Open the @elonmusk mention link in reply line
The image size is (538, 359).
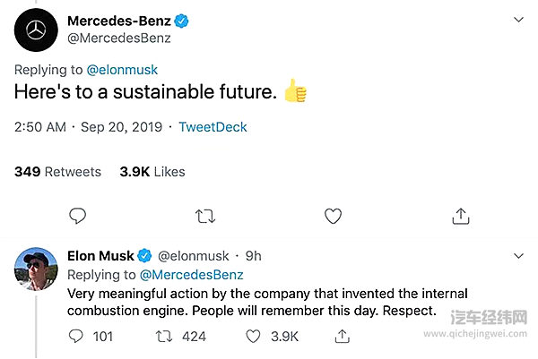point(124,68)
